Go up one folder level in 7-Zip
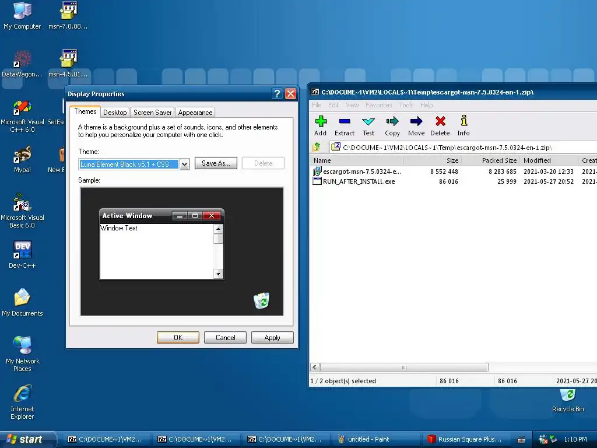The height and width of the screenshot is (448, 597). (317, 147)
